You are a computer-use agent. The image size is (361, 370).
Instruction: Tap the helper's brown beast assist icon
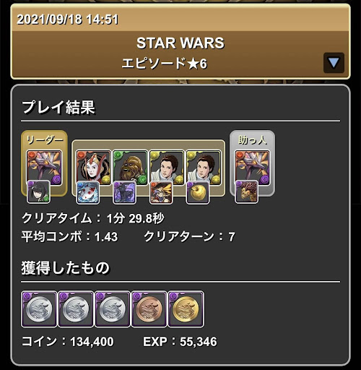[246, 192]
